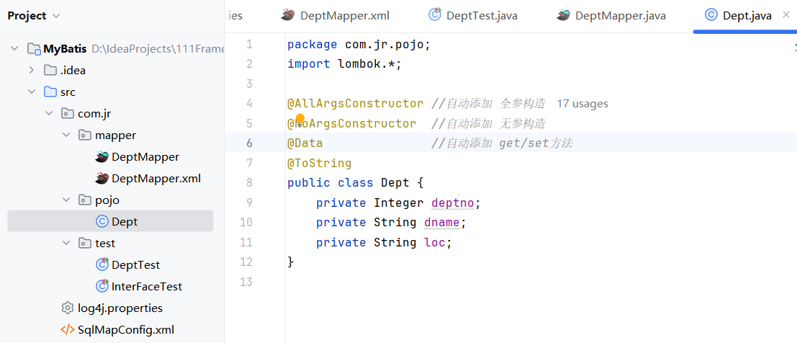Collapse the mapper package
Viewport: 797px width, 343px height.
(x=66, y=135)
